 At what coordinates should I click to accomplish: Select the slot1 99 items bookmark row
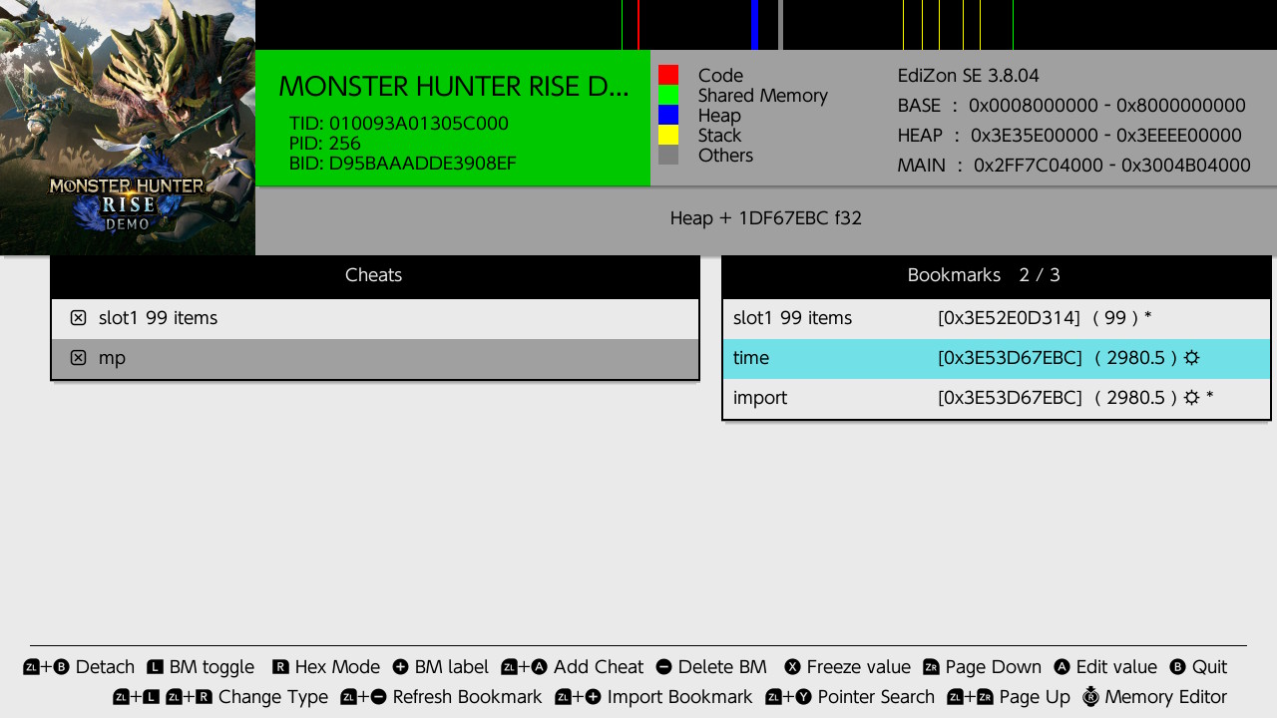(x=997, y=318)
